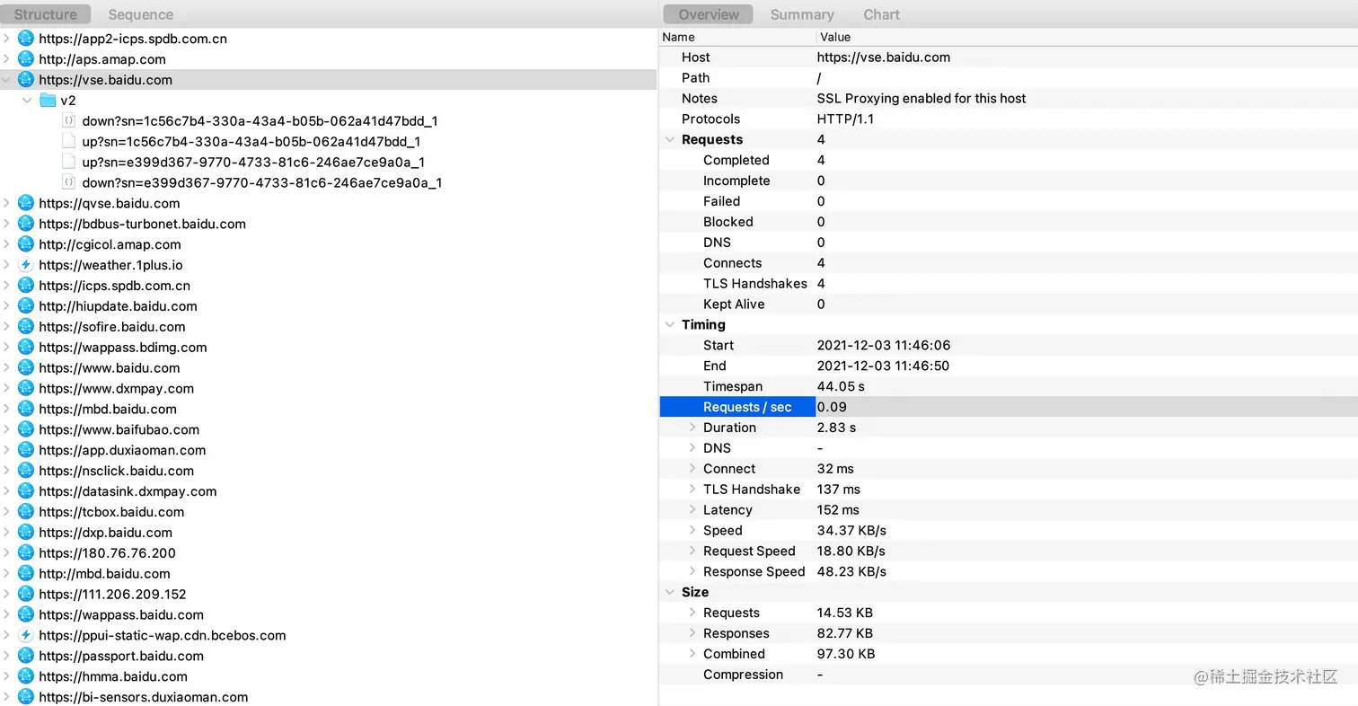Screen dimensions: 1358x706
Task: Expand the TLS Handshake timing row
Action: [692, 490]
